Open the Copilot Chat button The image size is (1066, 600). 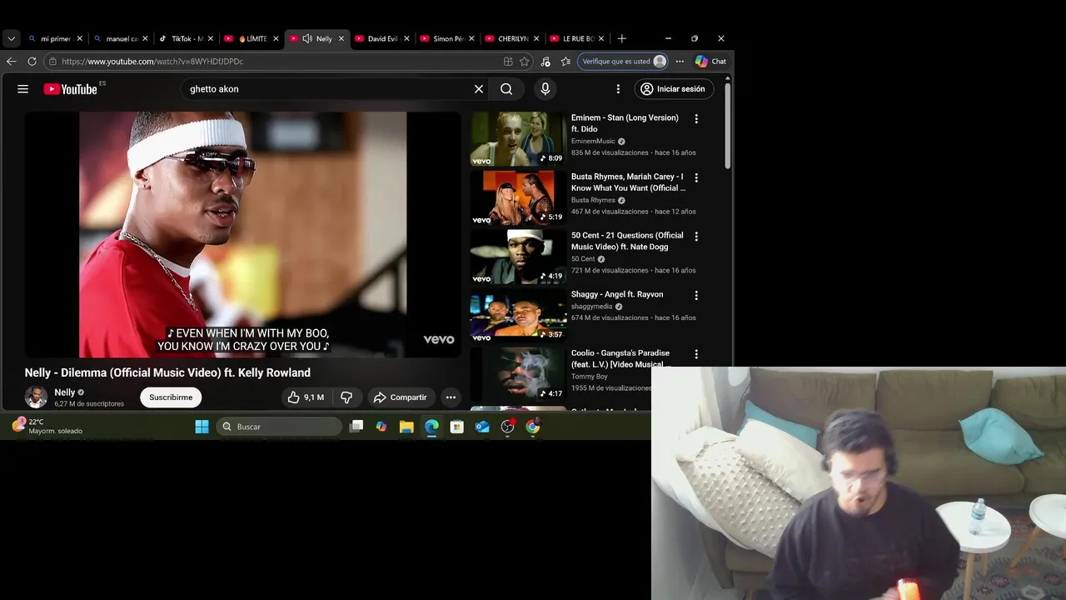click(x=710, y=61)
